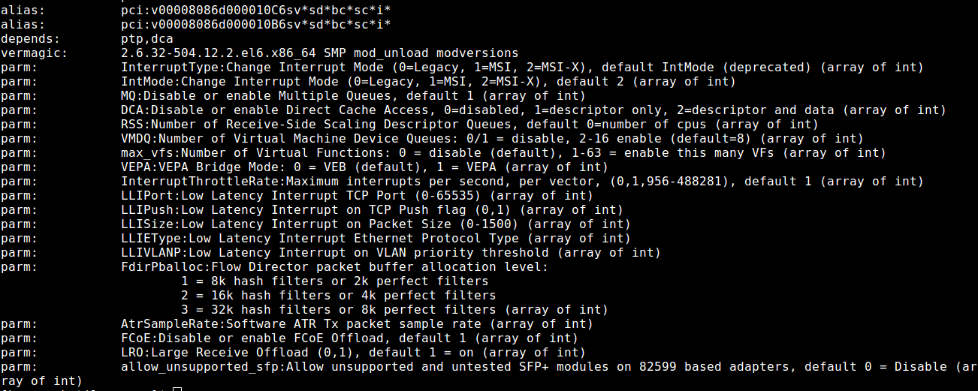The image size is (978, 391).
Task: Select the LLIPort TCP Port parameter
Action: (x=357, y=196)
